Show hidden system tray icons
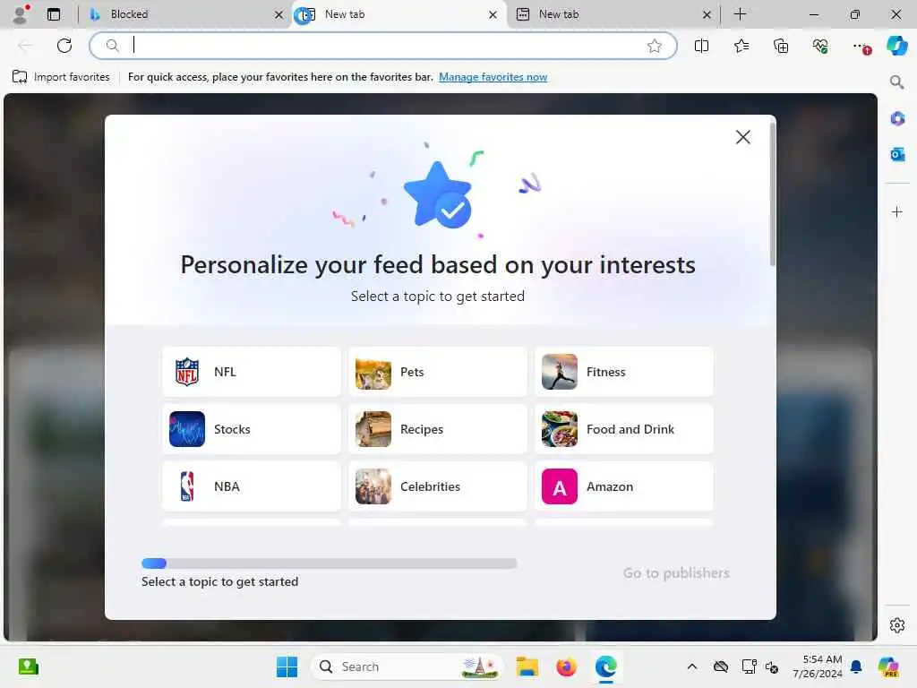The image size is (917, 688). pyautogui.click(x=692, y=666)
